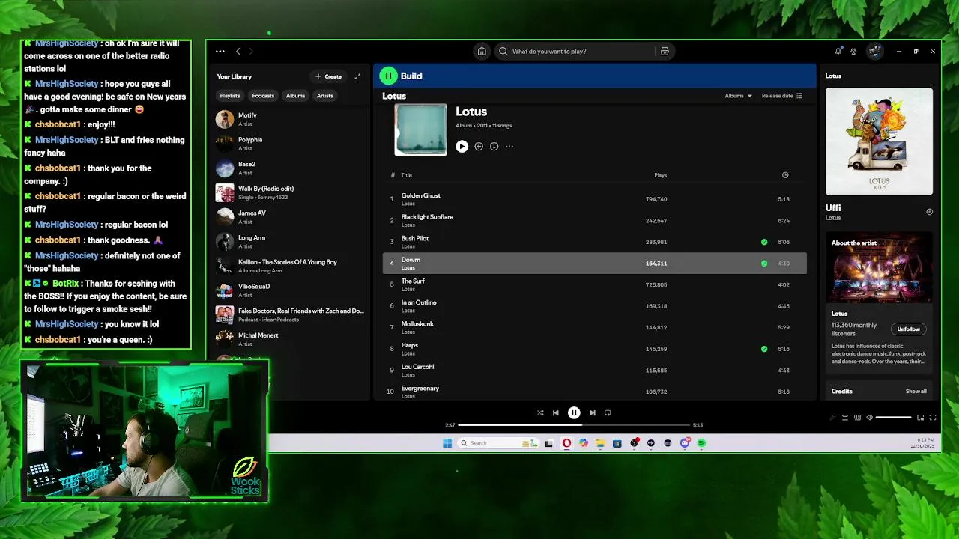Viewport: 959px width, 539px height.
Task: Pause playback with green Build header button
Action: tap(388, 76)
